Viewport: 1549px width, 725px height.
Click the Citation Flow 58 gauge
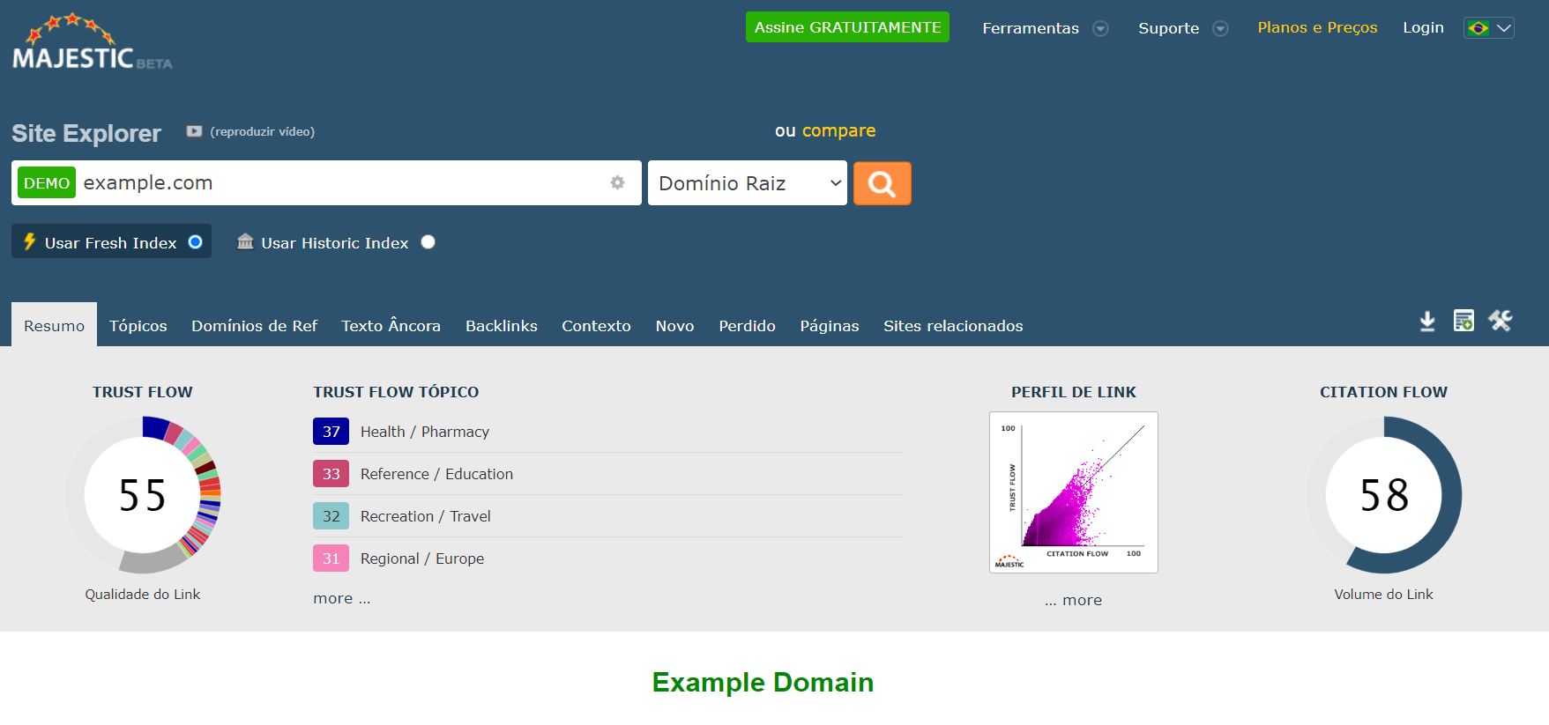(1383, 494)
